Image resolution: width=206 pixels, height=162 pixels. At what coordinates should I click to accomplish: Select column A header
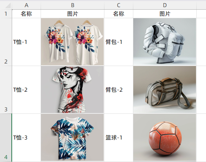point(26,5)
